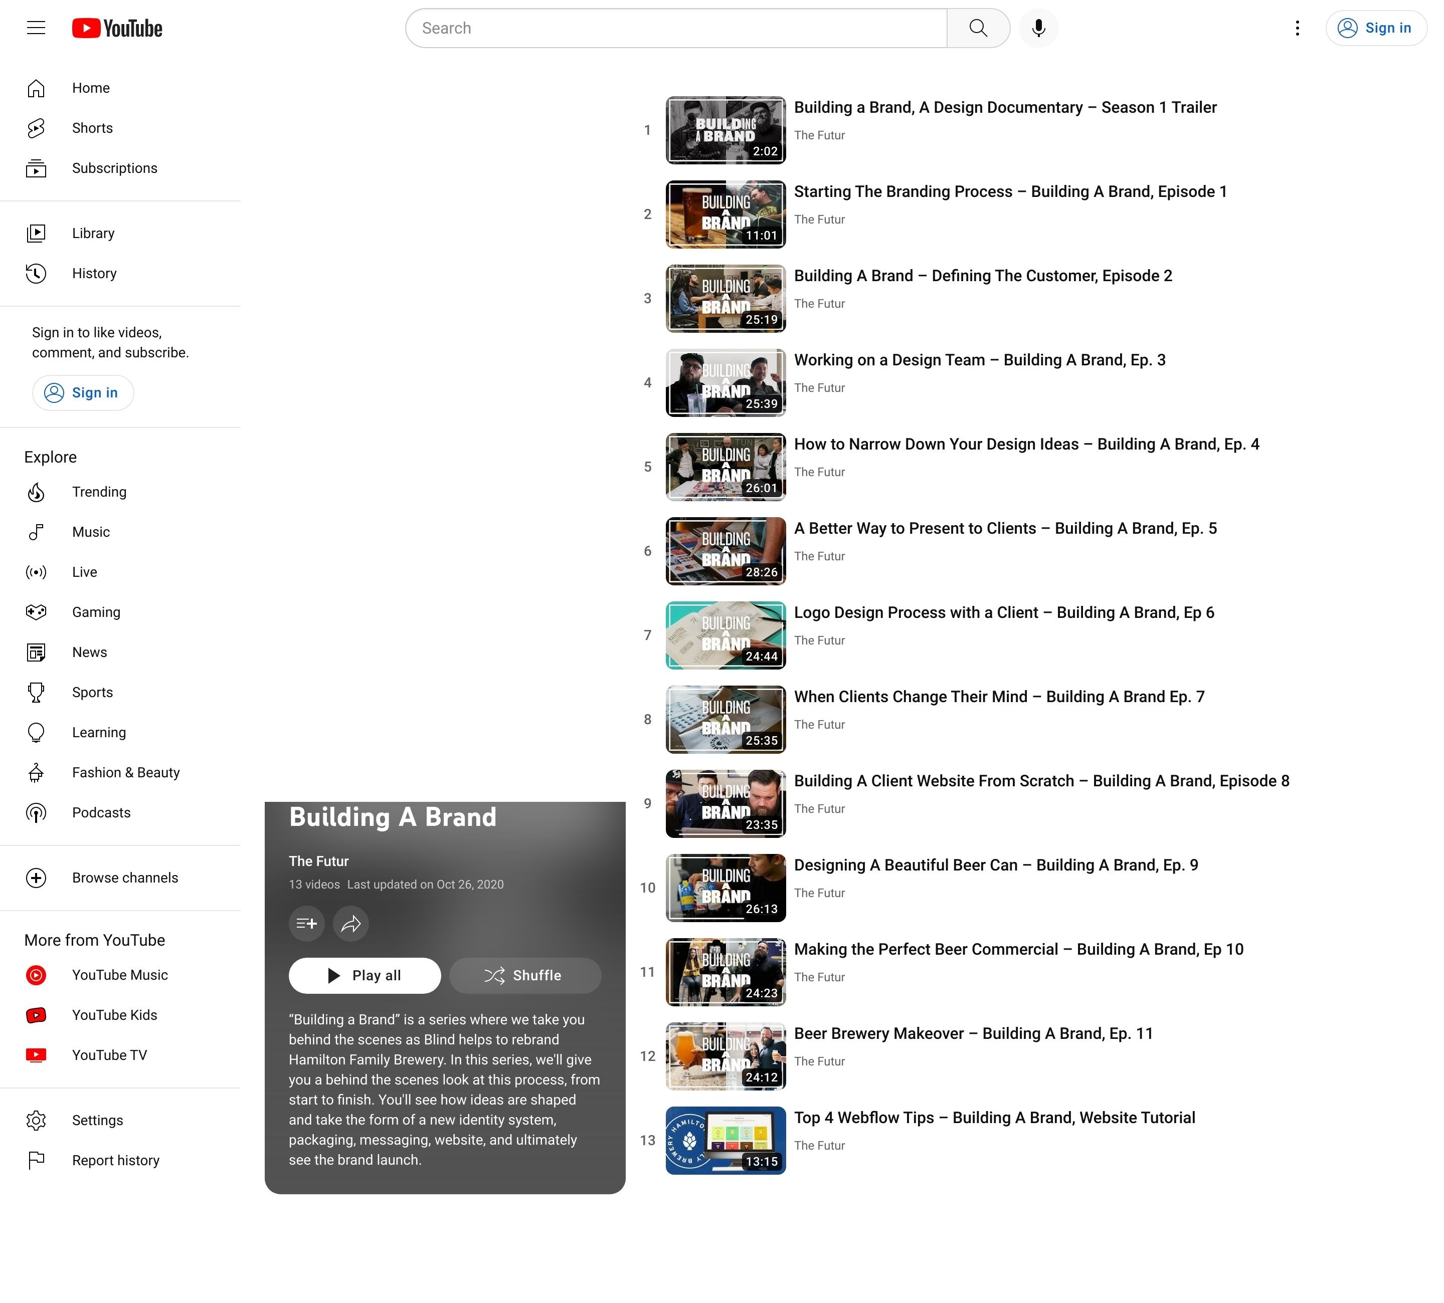The width and height of the screenshot is (1444, 1303).
Task: Open the Season 1 Trailer thumbnail
Action: coord(725,130)
